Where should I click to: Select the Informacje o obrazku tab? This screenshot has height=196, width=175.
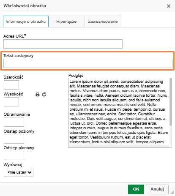pos(26,22)
